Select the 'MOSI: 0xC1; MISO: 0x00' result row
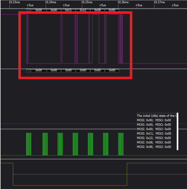This screenshot has width=187, height=189. (154, 134)
